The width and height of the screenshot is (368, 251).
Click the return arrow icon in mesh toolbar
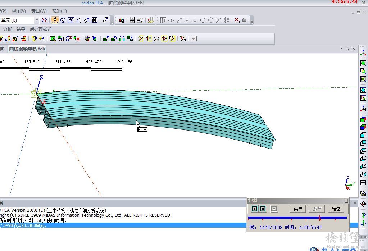pyautogui.click(x=194, y=38)
